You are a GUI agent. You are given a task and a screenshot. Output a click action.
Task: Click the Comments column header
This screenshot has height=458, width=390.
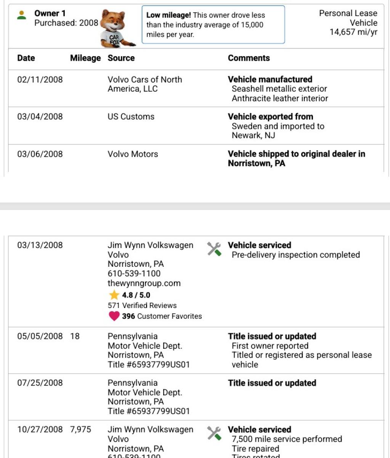249,58
